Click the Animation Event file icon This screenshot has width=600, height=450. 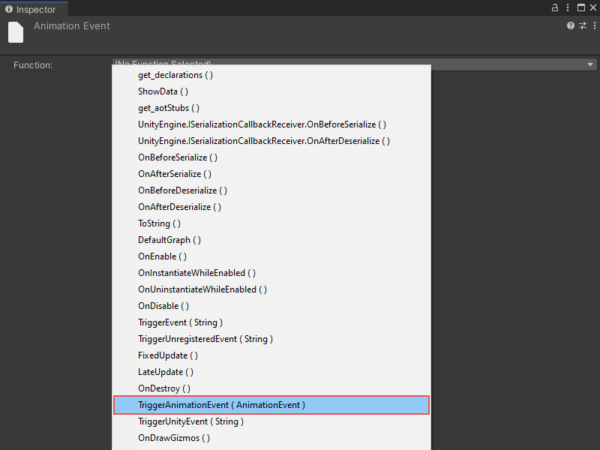click(x=16, y=32)
